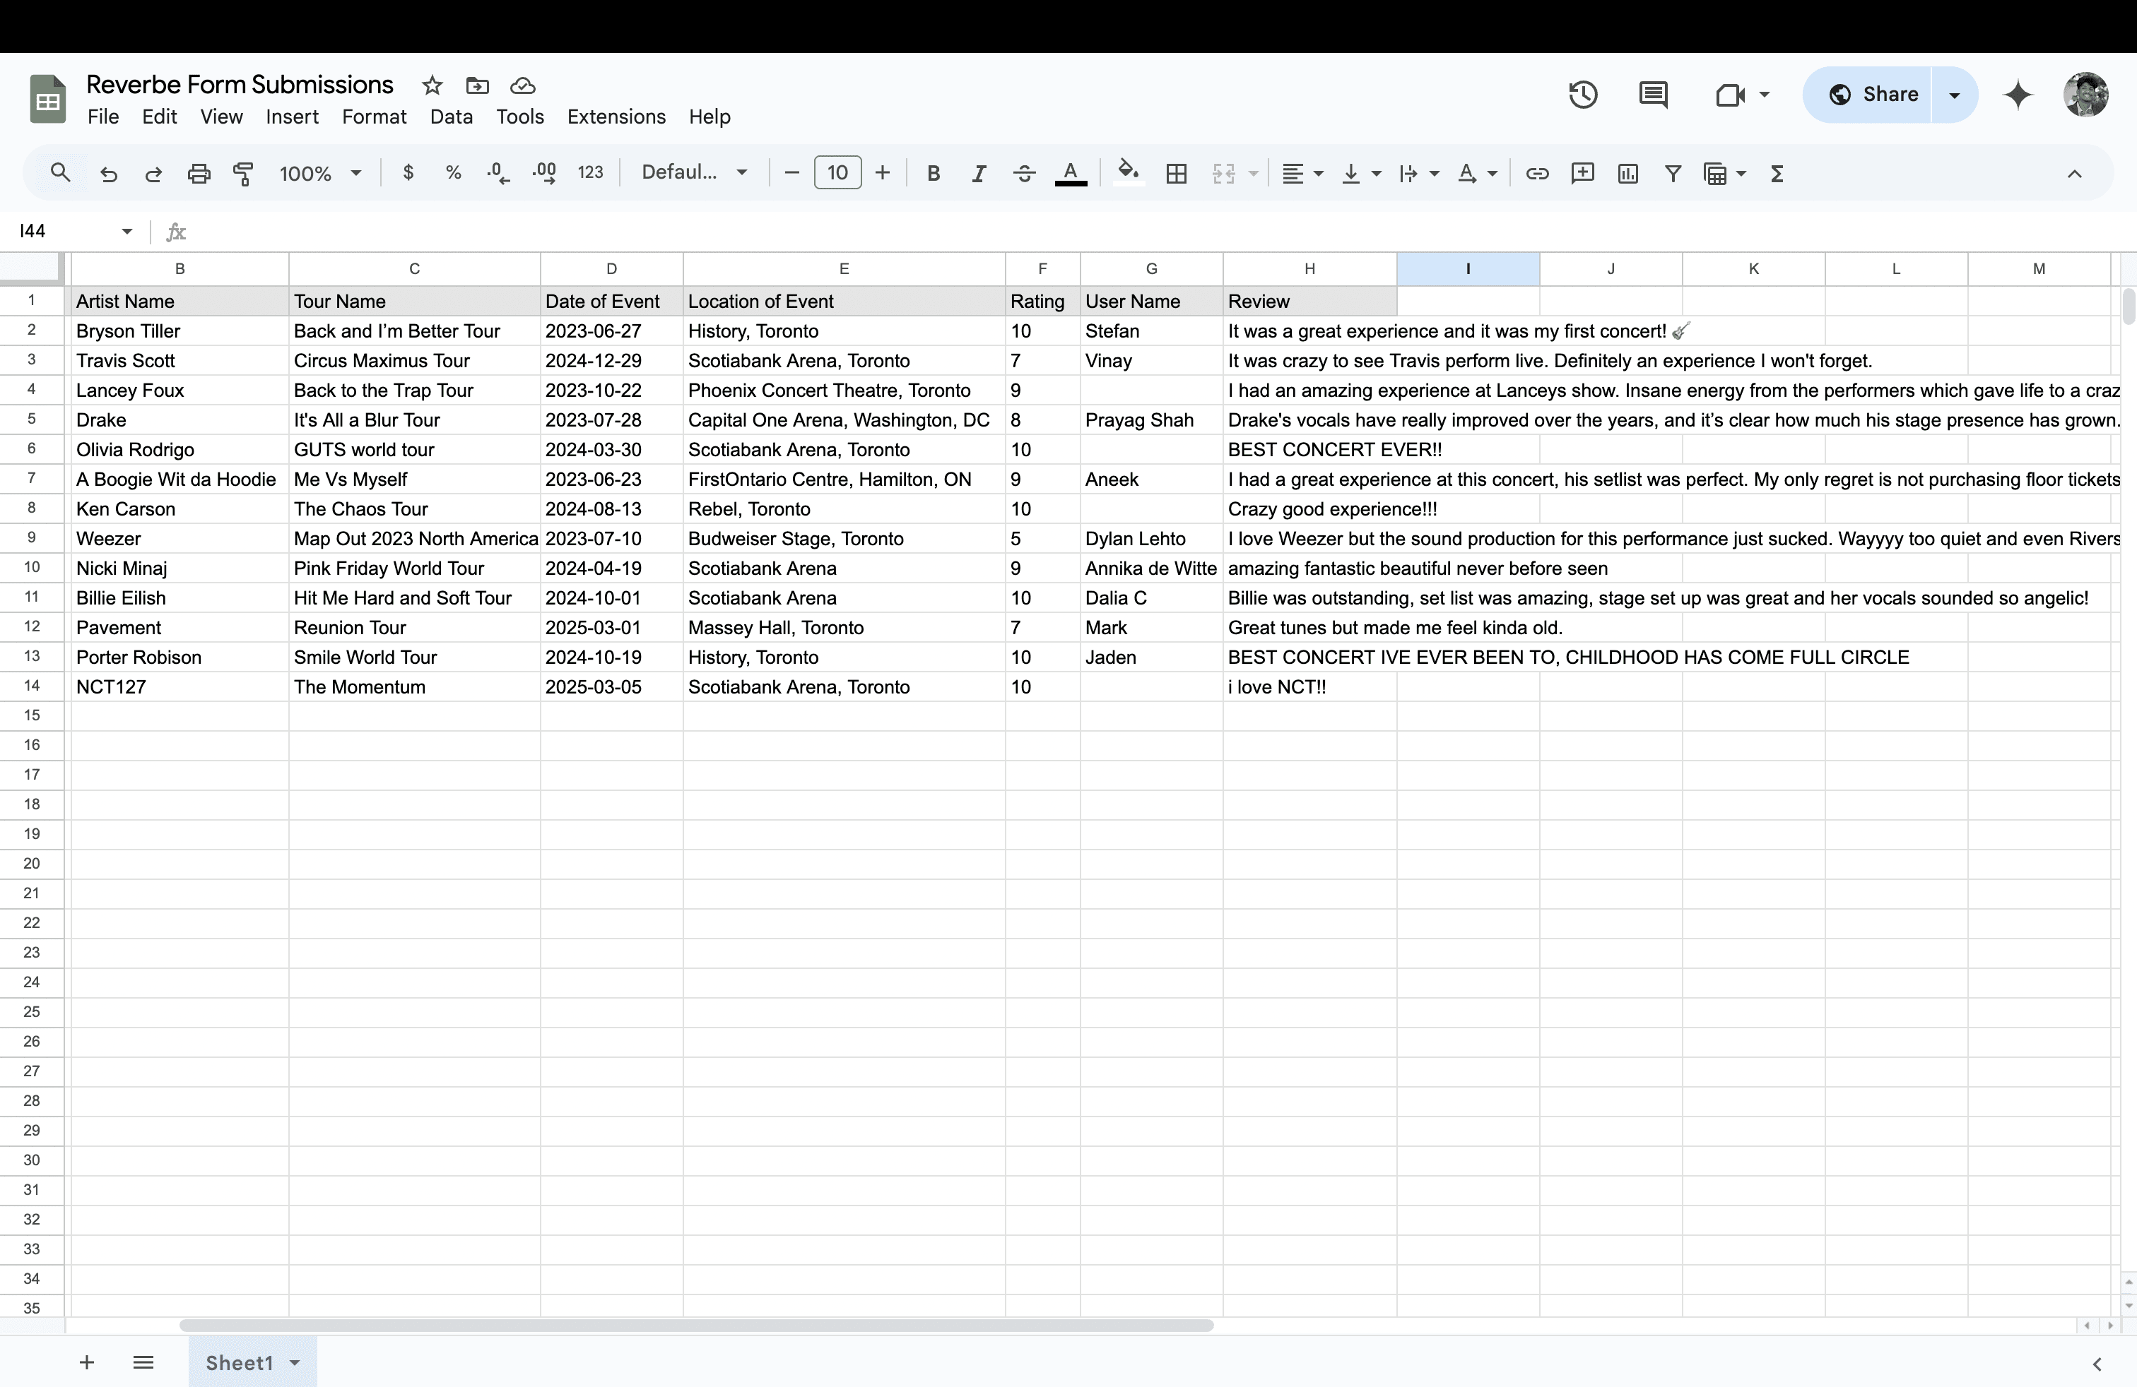Toggle strikethrough formatting
Screen dimensions: 2137x1387
pos(1023,173)
